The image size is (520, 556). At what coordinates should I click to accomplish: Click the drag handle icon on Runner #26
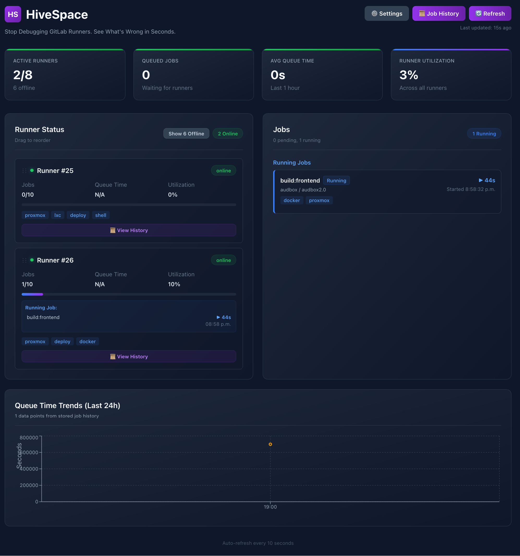click(x=24, y=260)
